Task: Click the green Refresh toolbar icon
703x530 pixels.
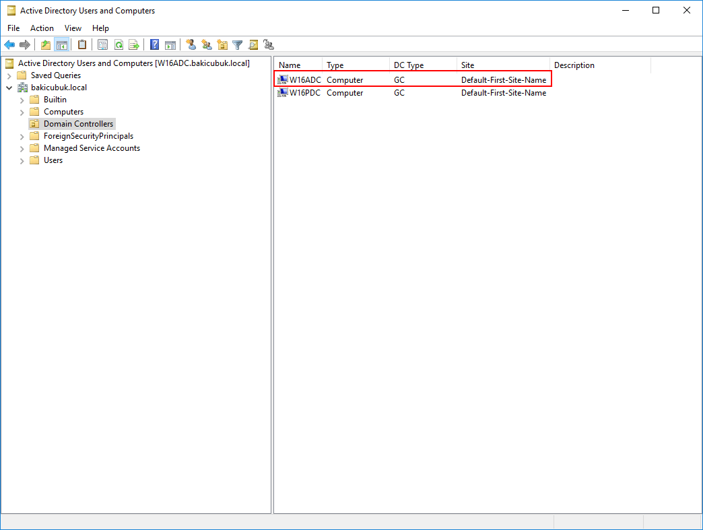Action: [x=119, y=45]
